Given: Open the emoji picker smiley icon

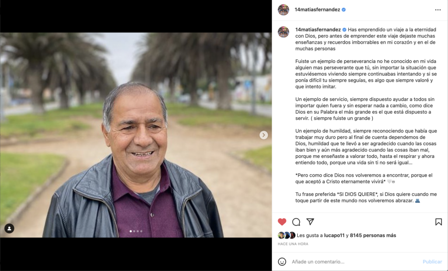Looking at the screenshot, I should coord(282,261).
